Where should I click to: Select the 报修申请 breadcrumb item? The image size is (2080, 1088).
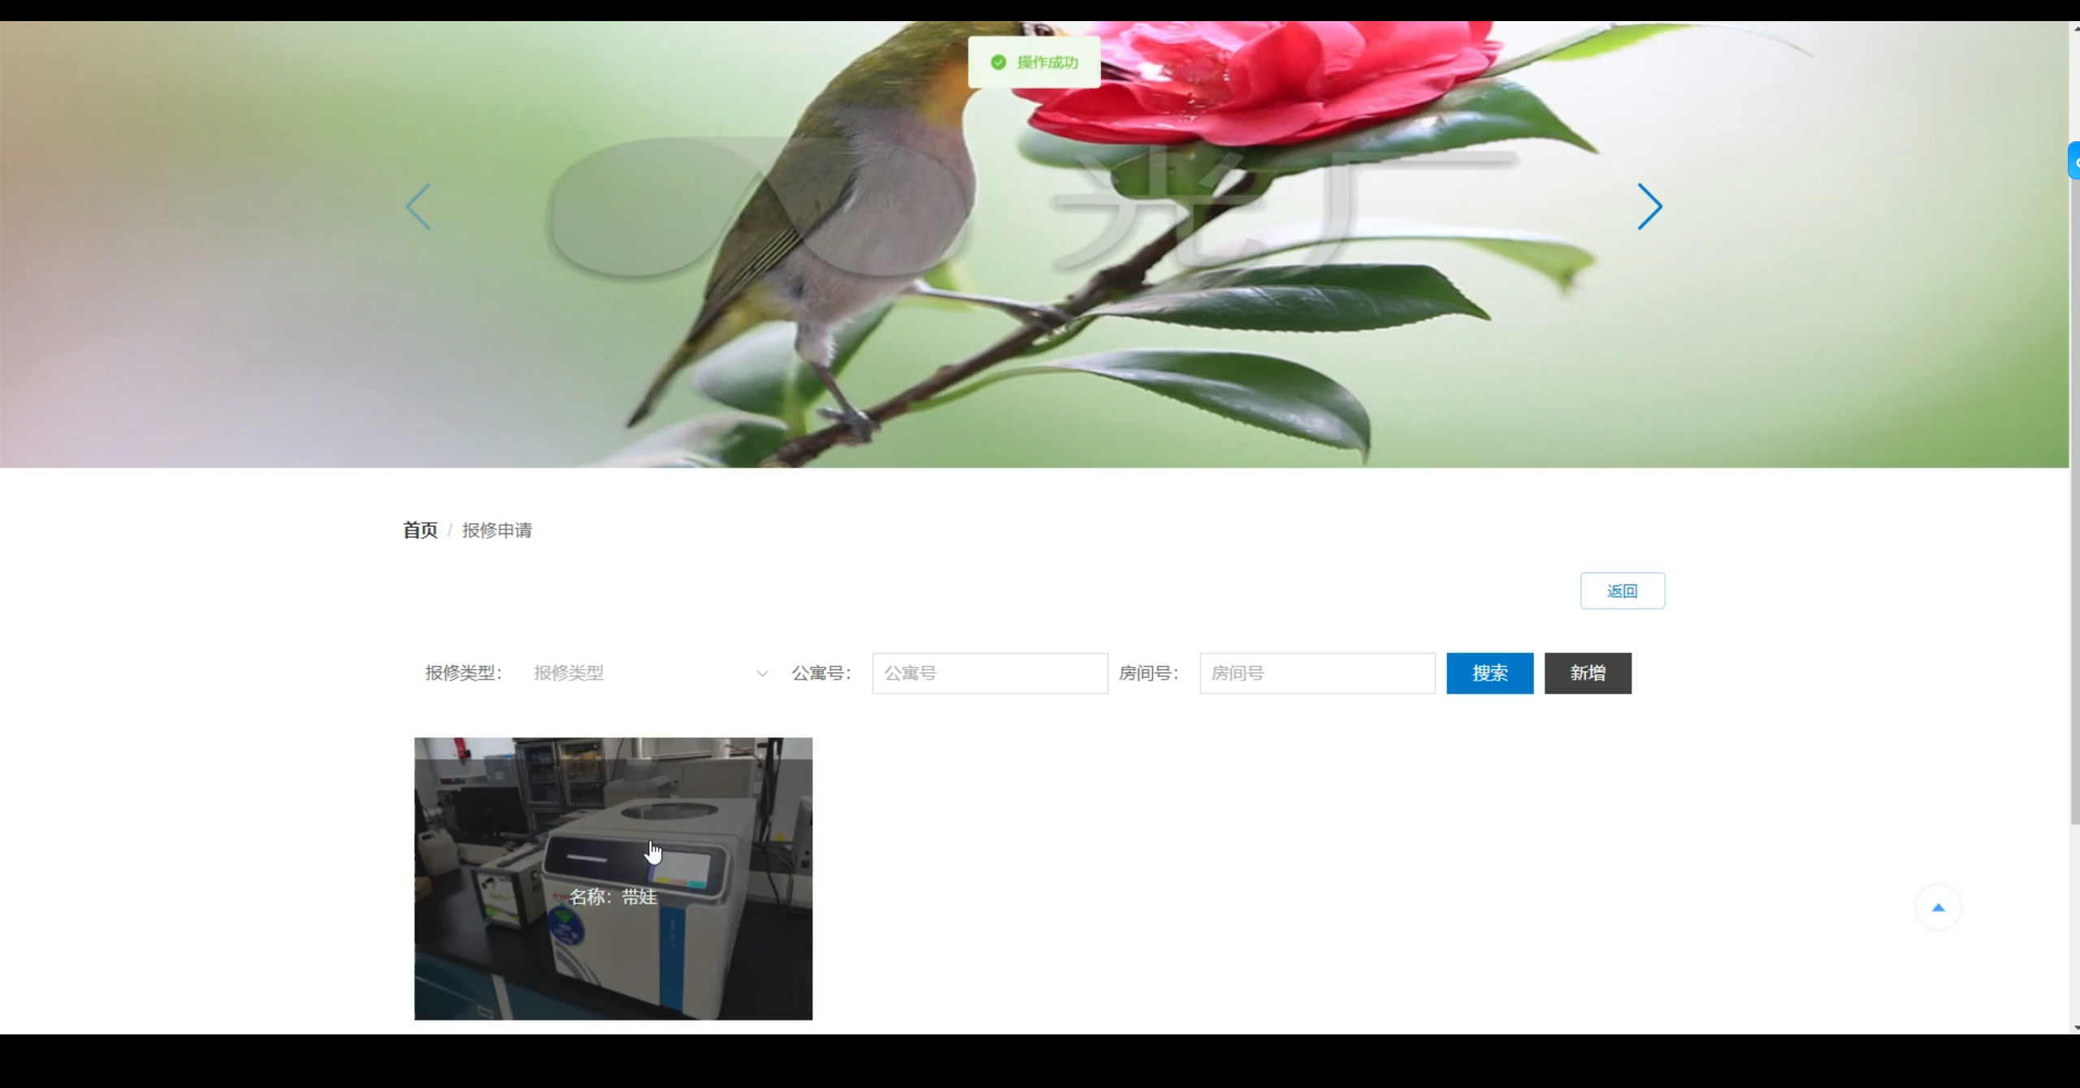click(x=496, y=530)
